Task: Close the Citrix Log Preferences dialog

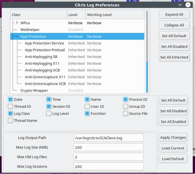Action: pos(188,5)
